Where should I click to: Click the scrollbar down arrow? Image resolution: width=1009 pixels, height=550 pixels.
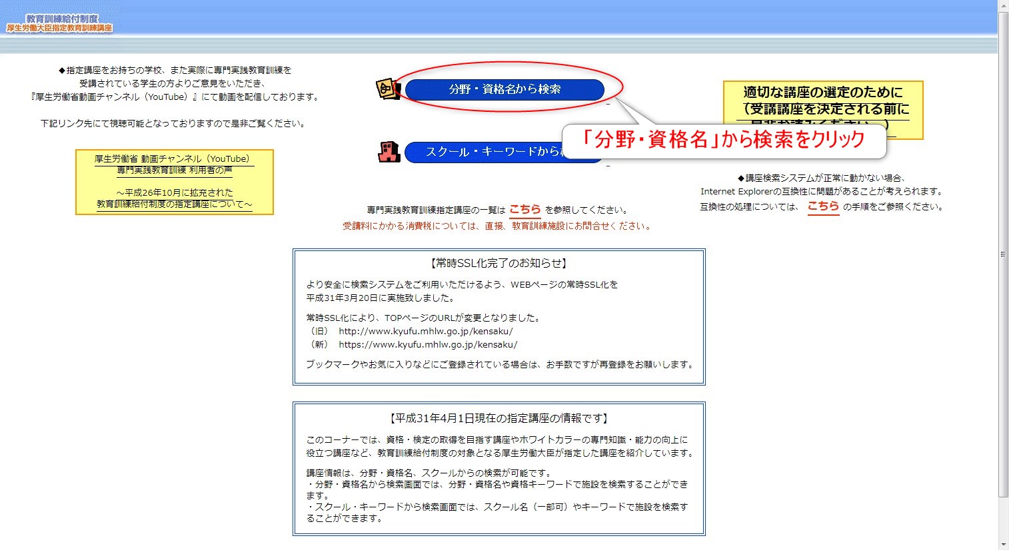click(x=1003, y=545)
